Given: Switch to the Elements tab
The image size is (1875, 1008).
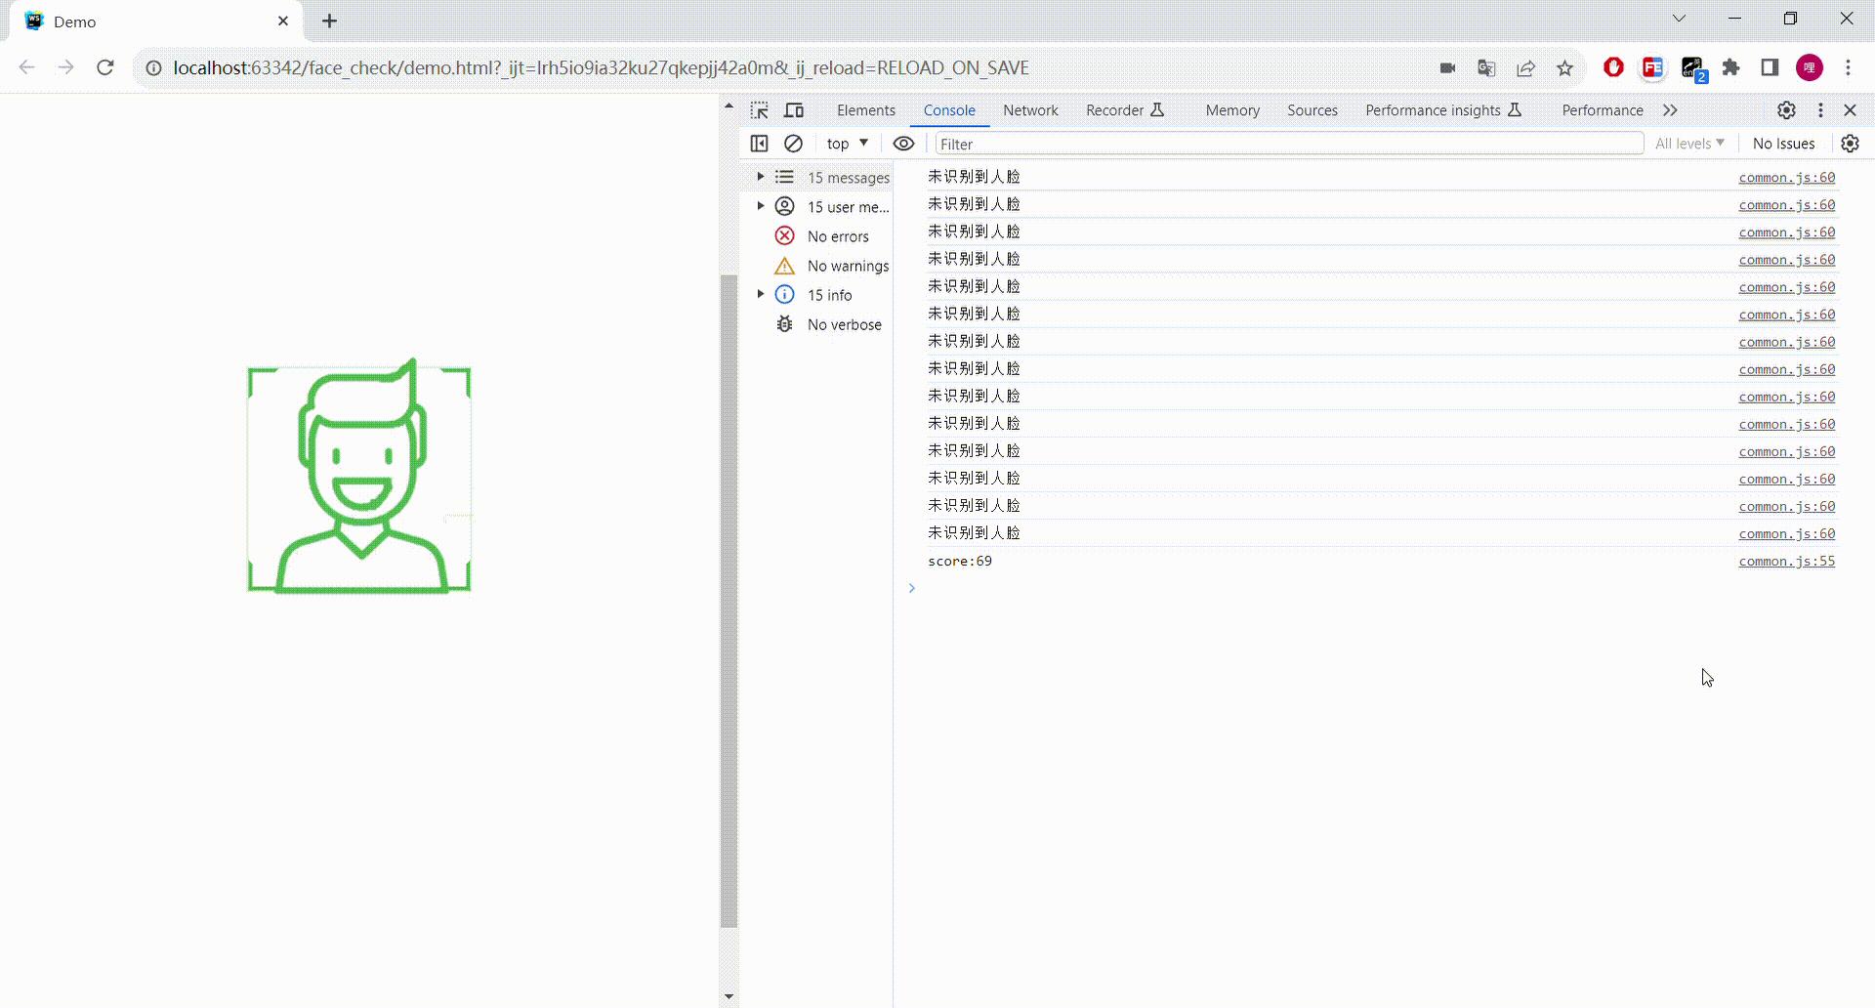Looking at the screenshot, I should (865, 110).
